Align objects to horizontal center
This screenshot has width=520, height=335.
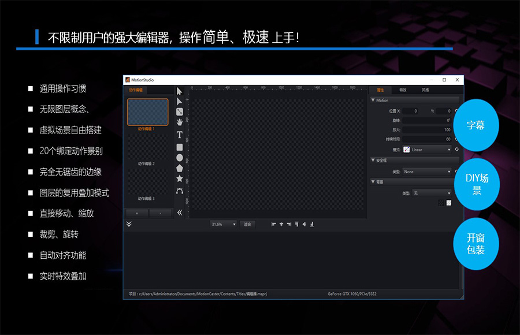pos(281,224)
